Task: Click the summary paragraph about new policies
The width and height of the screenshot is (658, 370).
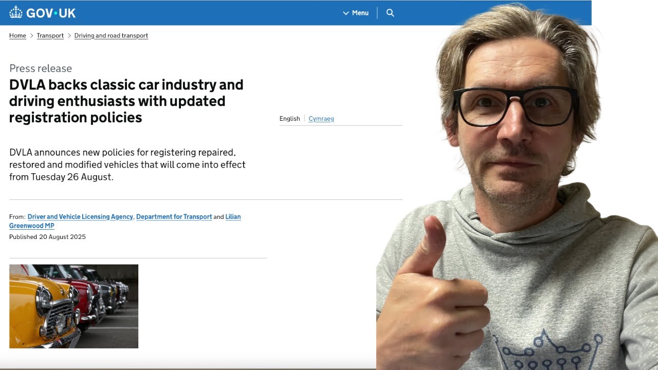Action: [127, 164]
